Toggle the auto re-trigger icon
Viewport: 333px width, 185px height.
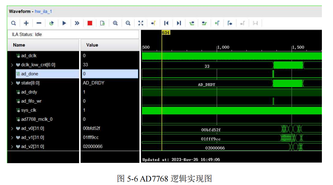click(51, 23)
